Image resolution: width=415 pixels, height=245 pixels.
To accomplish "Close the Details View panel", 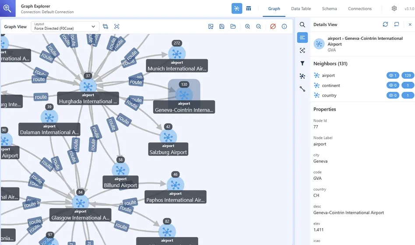I will pos(410,24).
